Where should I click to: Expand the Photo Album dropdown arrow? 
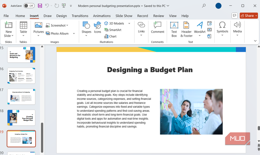click(74, 34)
